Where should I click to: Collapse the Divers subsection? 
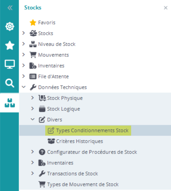tap(32, 119)
